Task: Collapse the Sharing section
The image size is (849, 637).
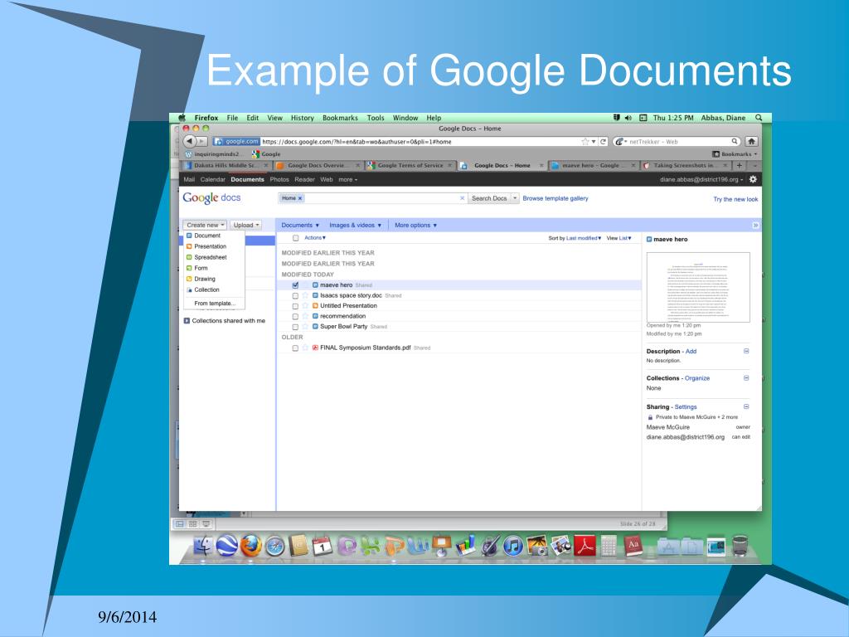Action: (746, 406)
